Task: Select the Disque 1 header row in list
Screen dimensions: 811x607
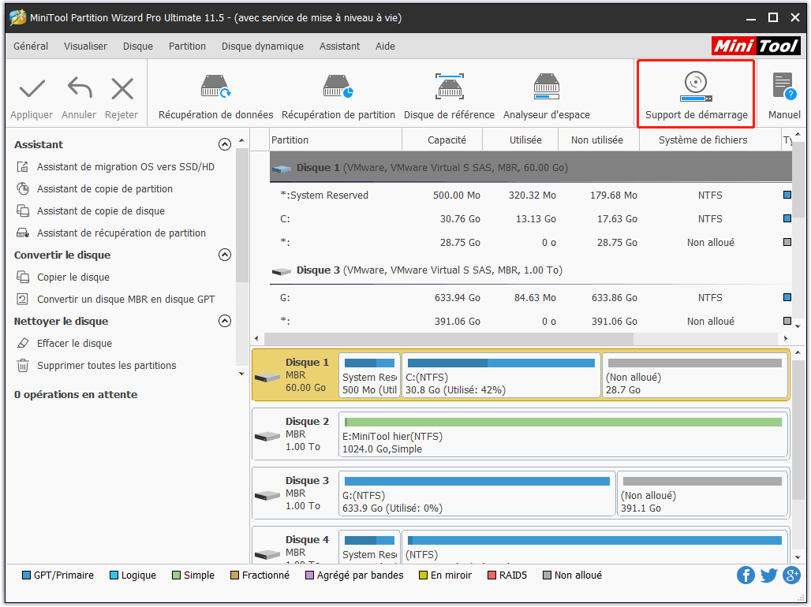Action: (531, 168)
